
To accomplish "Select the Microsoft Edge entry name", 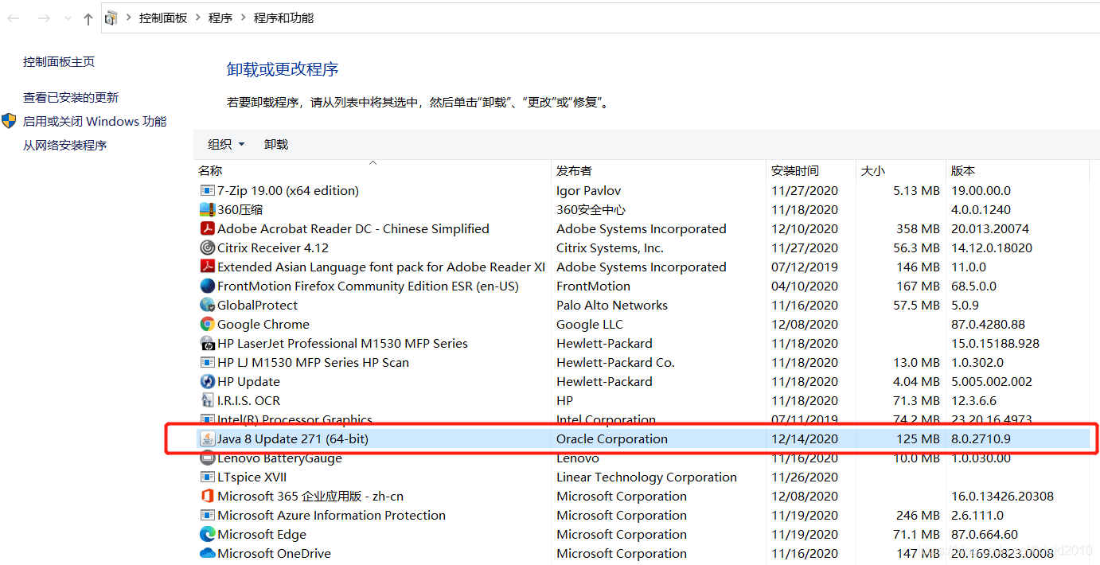I will pos(262,535).
